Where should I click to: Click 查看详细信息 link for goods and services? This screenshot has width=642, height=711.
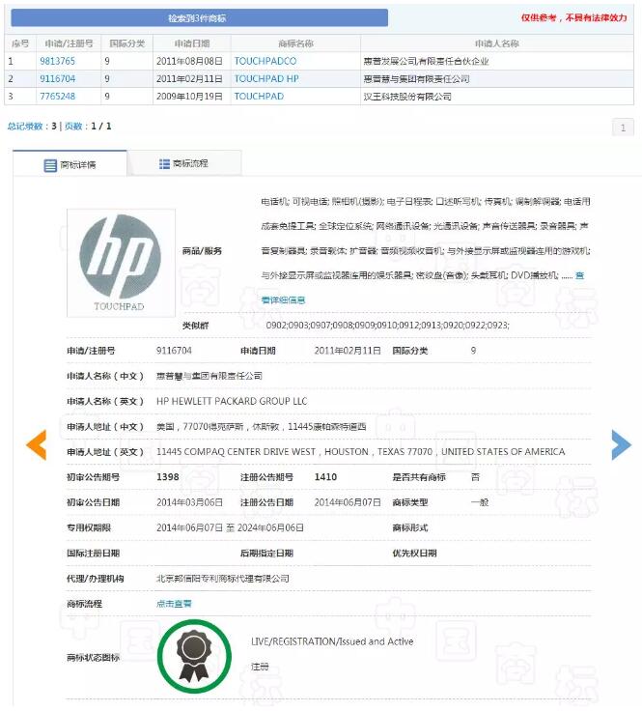click(283, 299)
